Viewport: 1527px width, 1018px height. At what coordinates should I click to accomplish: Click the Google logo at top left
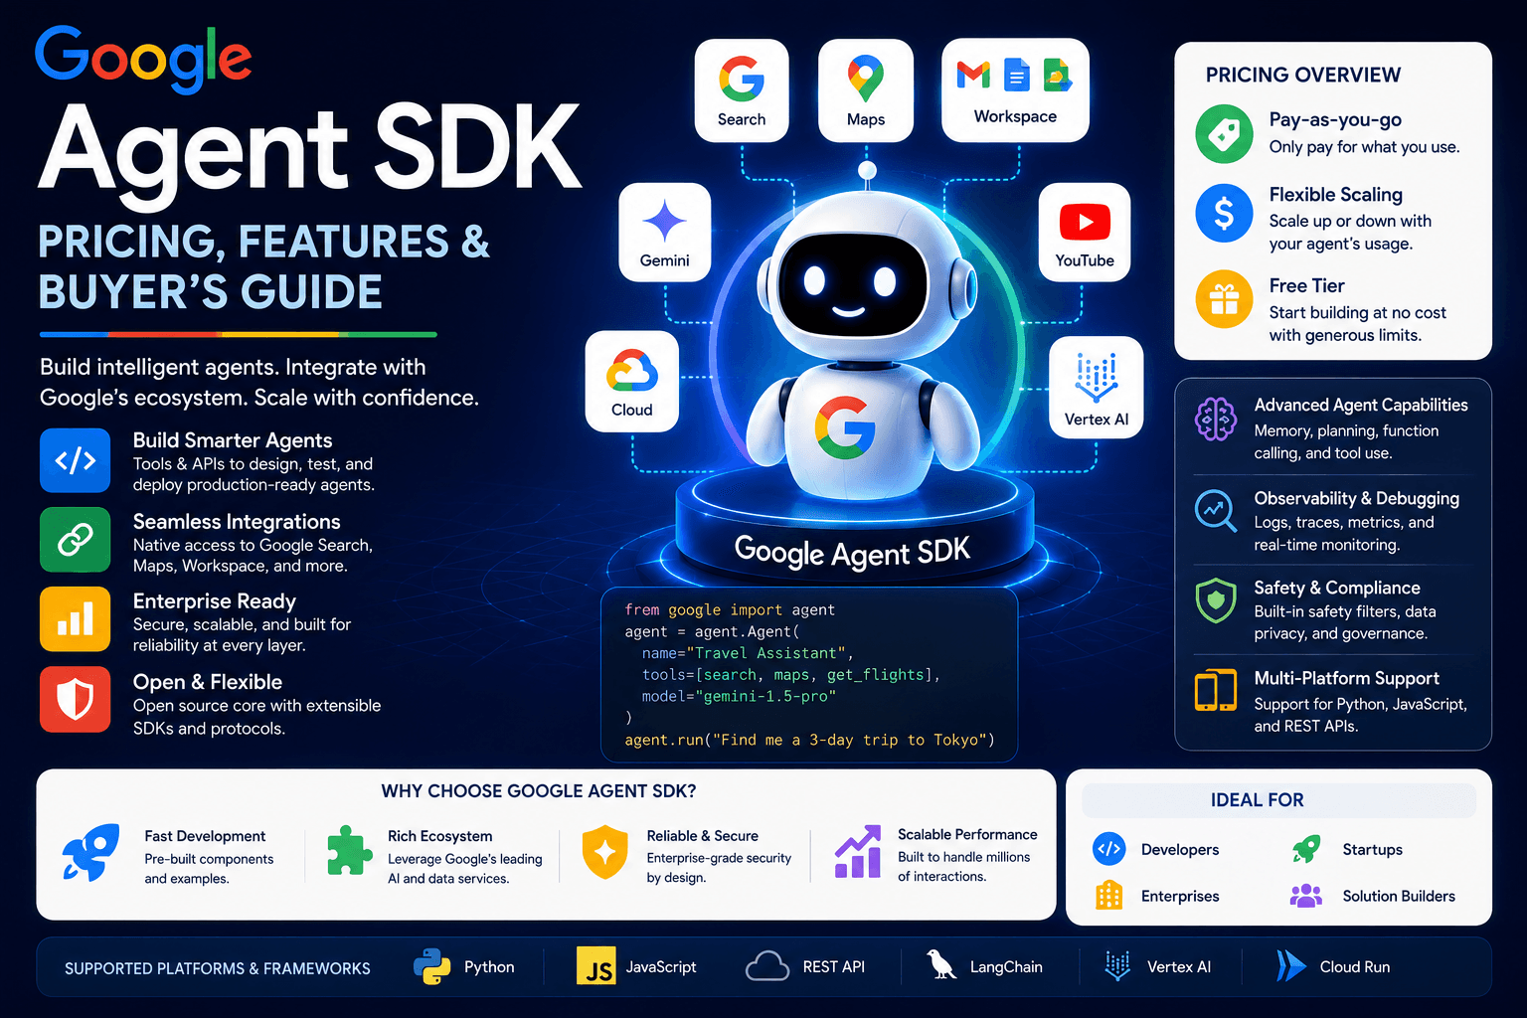tap(143, 59)
